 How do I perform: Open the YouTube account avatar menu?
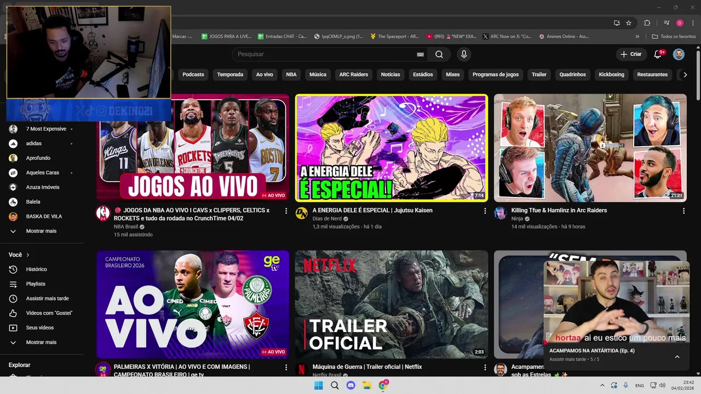coord(679,54)
